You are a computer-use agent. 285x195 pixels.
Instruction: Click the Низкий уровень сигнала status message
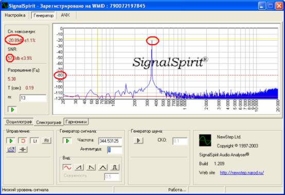pyautogui.click(x=25, y=190)
